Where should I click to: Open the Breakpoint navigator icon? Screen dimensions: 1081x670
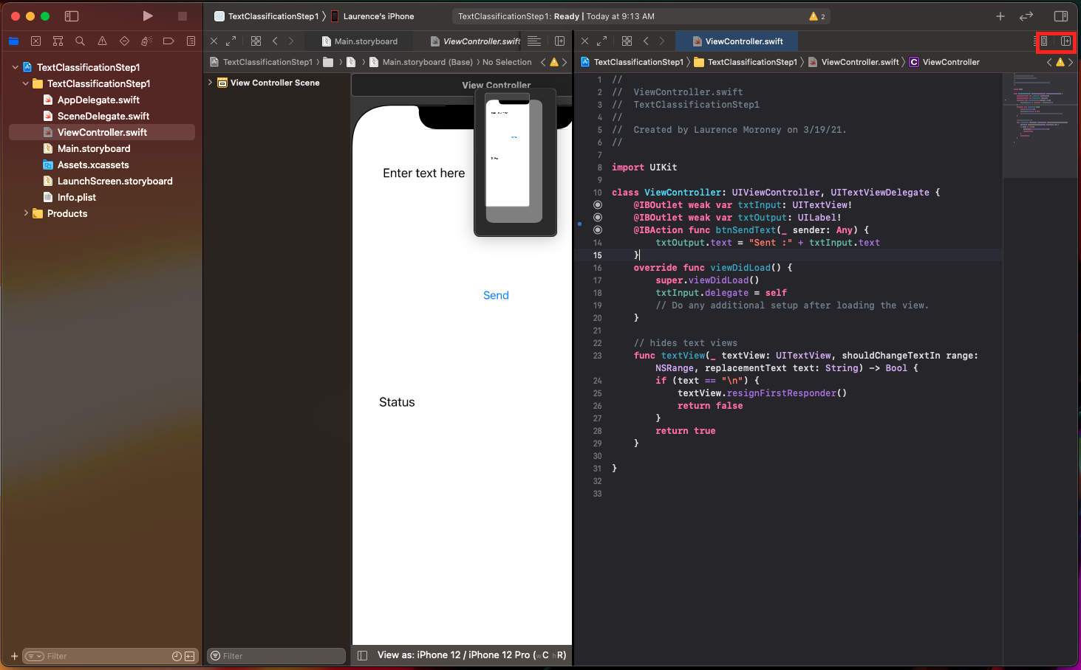click(x=168, y=41)
